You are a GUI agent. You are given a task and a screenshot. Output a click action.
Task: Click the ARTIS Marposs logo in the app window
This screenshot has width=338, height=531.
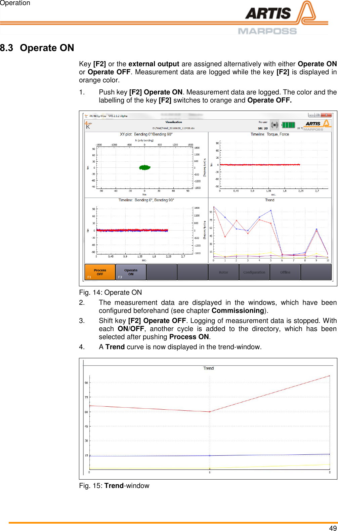tap(318, 125)
